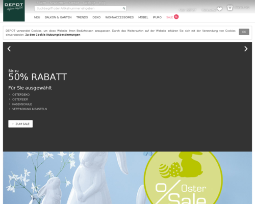Open the MÖBEL menu
Viewport: 255px width, 204px height.
pos(143,17)
